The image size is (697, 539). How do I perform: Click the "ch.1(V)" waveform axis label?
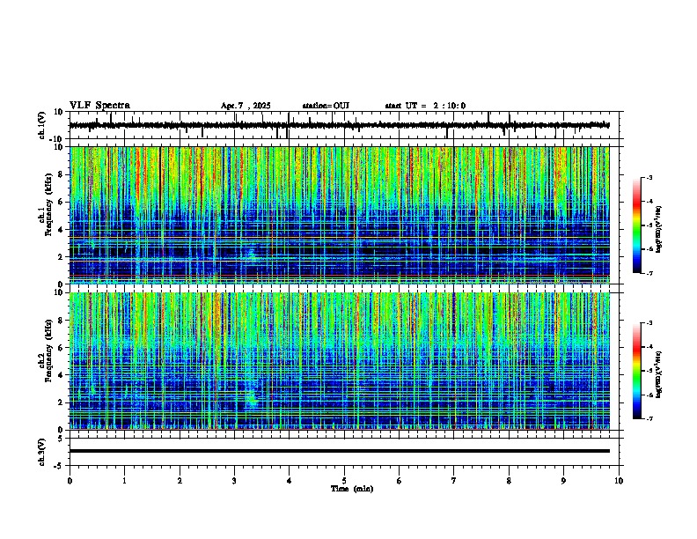pyautogui.click(x=42, y=125)
